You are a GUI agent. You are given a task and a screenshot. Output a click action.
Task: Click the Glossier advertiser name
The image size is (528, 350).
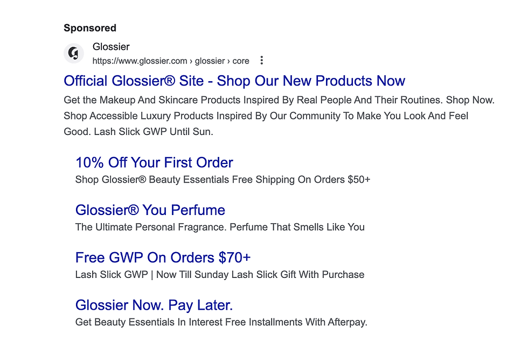pyautogui.click(x=111, y=47)
